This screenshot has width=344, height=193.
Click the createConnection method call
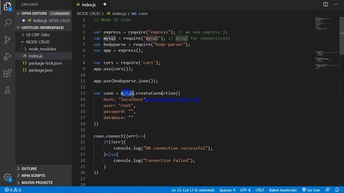point(155,93)
